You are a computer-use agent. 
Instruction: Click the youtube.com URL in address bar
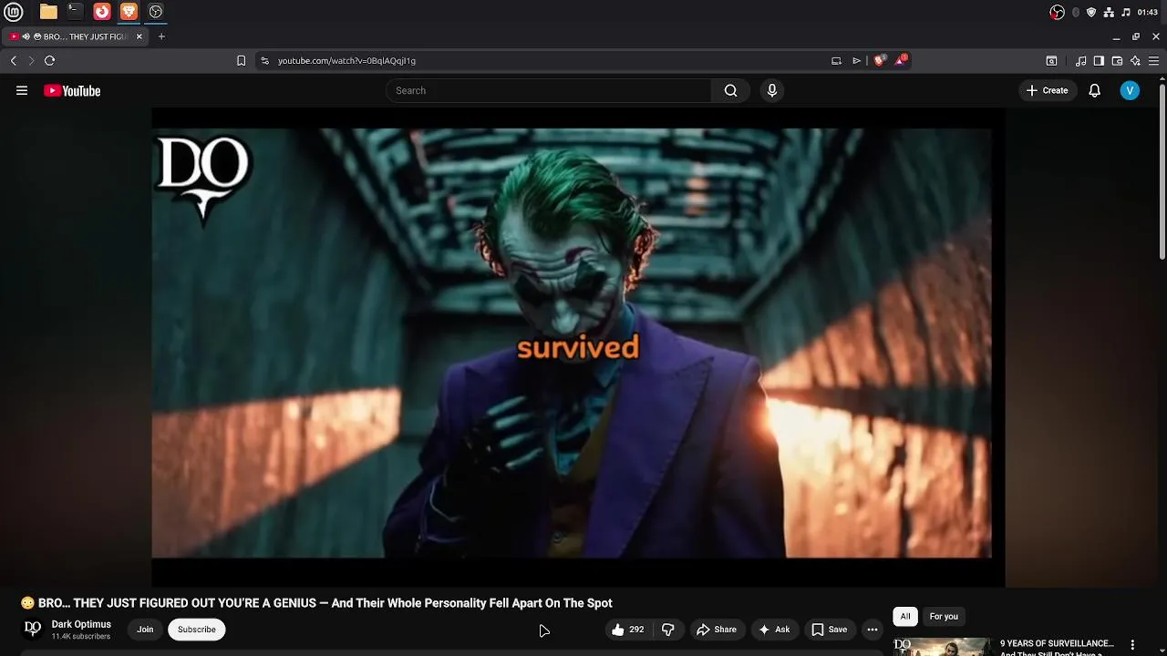click(346, 61)
